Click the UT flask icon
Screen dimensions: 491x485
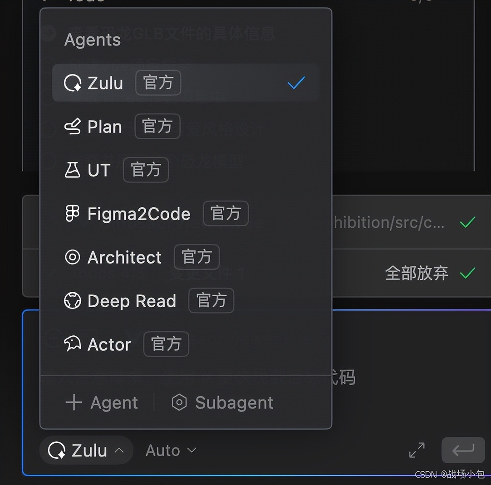73,170
